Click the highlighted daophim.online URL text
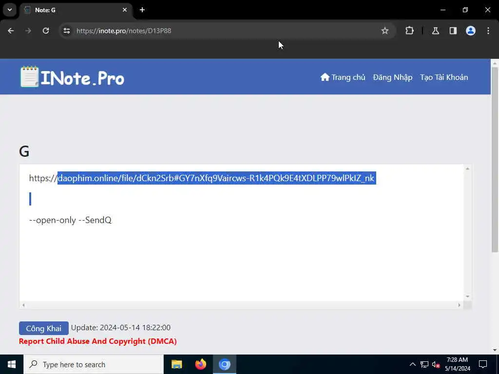 coord(216,178)
